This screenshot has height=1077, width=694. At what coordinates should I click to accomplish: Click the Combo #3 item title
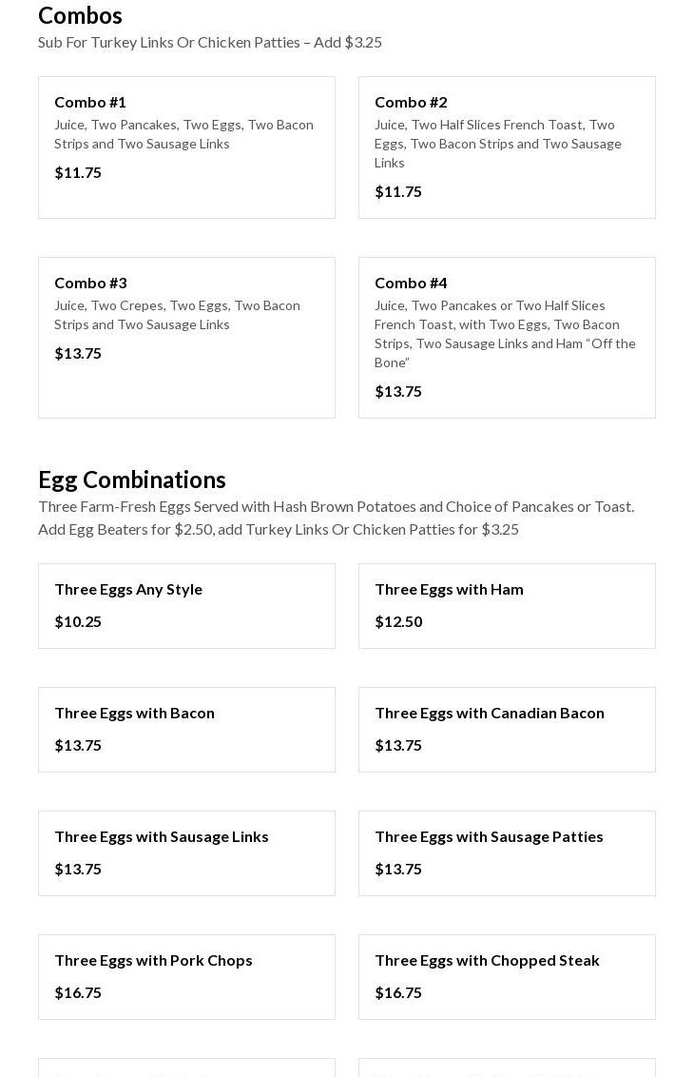[90, 283]
